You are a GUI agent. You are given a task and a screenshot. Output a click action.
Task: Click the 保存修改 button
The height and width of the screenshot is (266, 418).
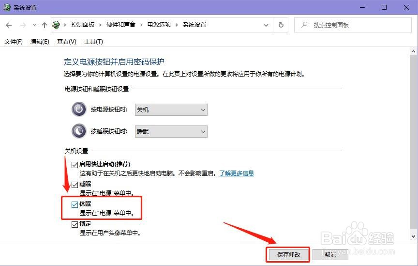[289, 254]
